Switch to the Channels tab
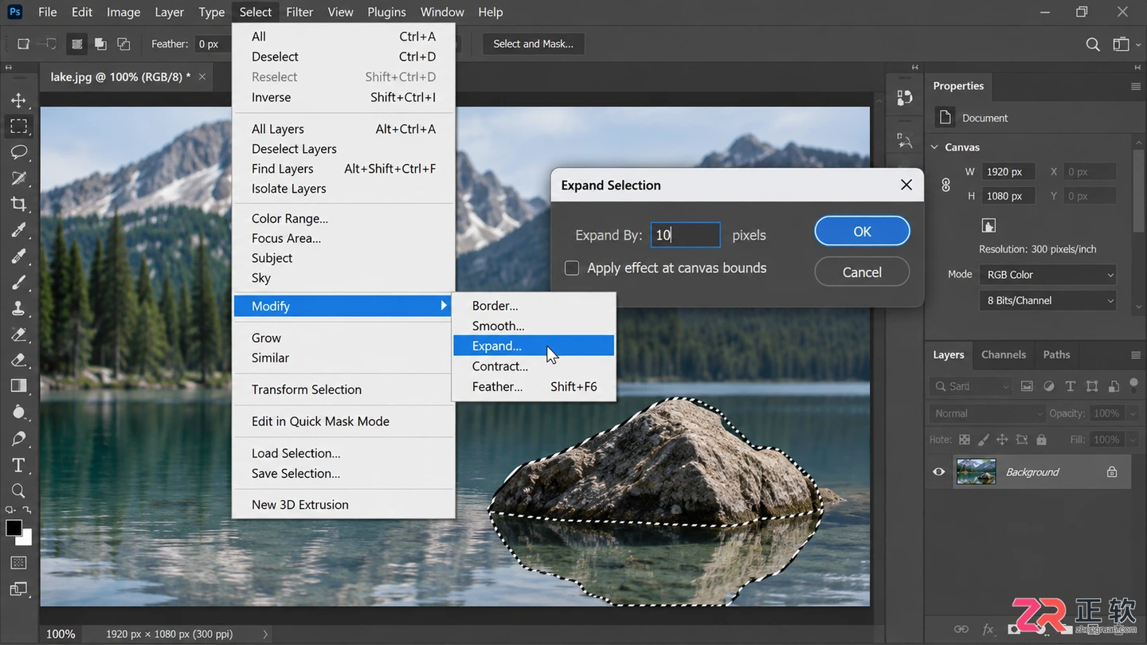This screenshot has width=1147, height=645. (1003, 355)
